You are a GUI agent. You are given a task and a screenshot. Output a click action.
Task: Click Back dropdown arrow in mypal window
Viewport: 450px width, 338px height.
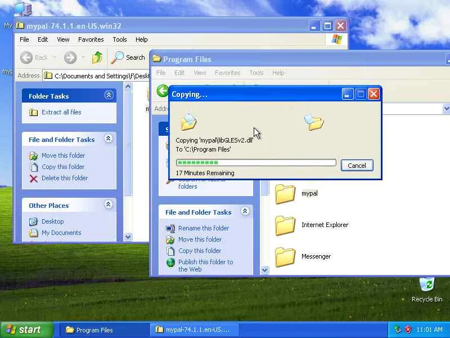54,57
